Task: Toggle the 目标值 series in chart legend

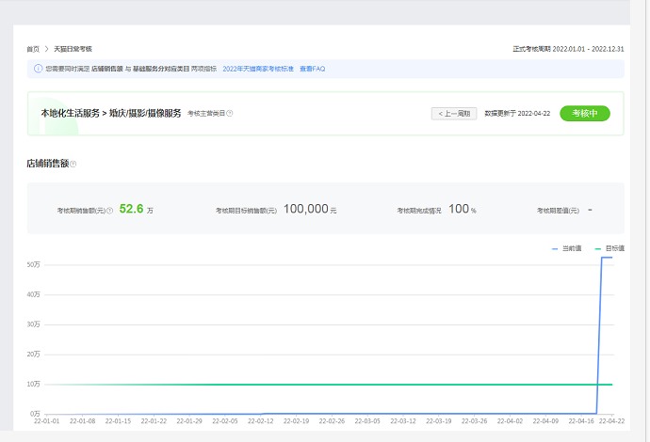Action: pyautogui.click(x=609, y=248)
